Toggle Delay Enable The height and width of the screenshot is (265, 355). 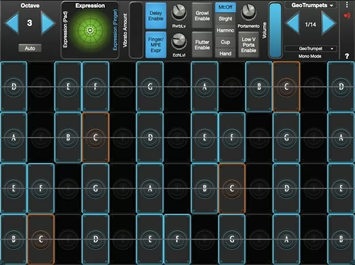point(156,16)
